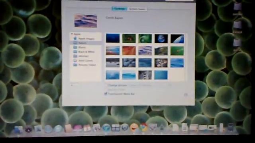Select the Nature folder in the source list
The image size is (255, 143).
[x=86, y=43]
